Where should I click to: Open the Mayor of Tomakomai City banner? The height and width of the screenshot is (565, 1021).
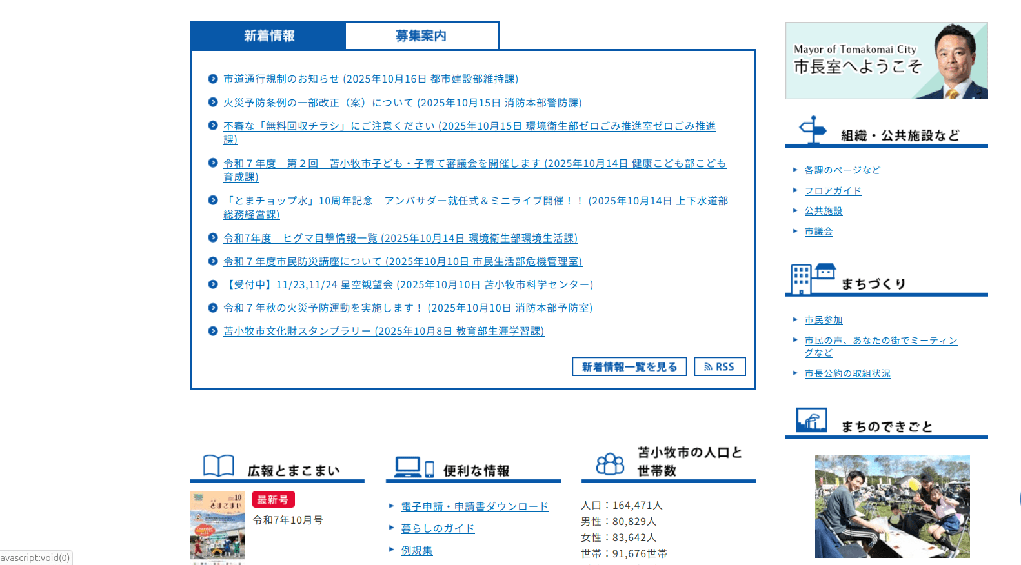886,61
